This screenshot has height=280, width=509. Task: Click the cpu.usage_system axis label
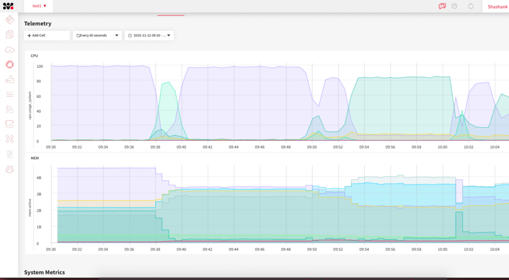[30, 105]
